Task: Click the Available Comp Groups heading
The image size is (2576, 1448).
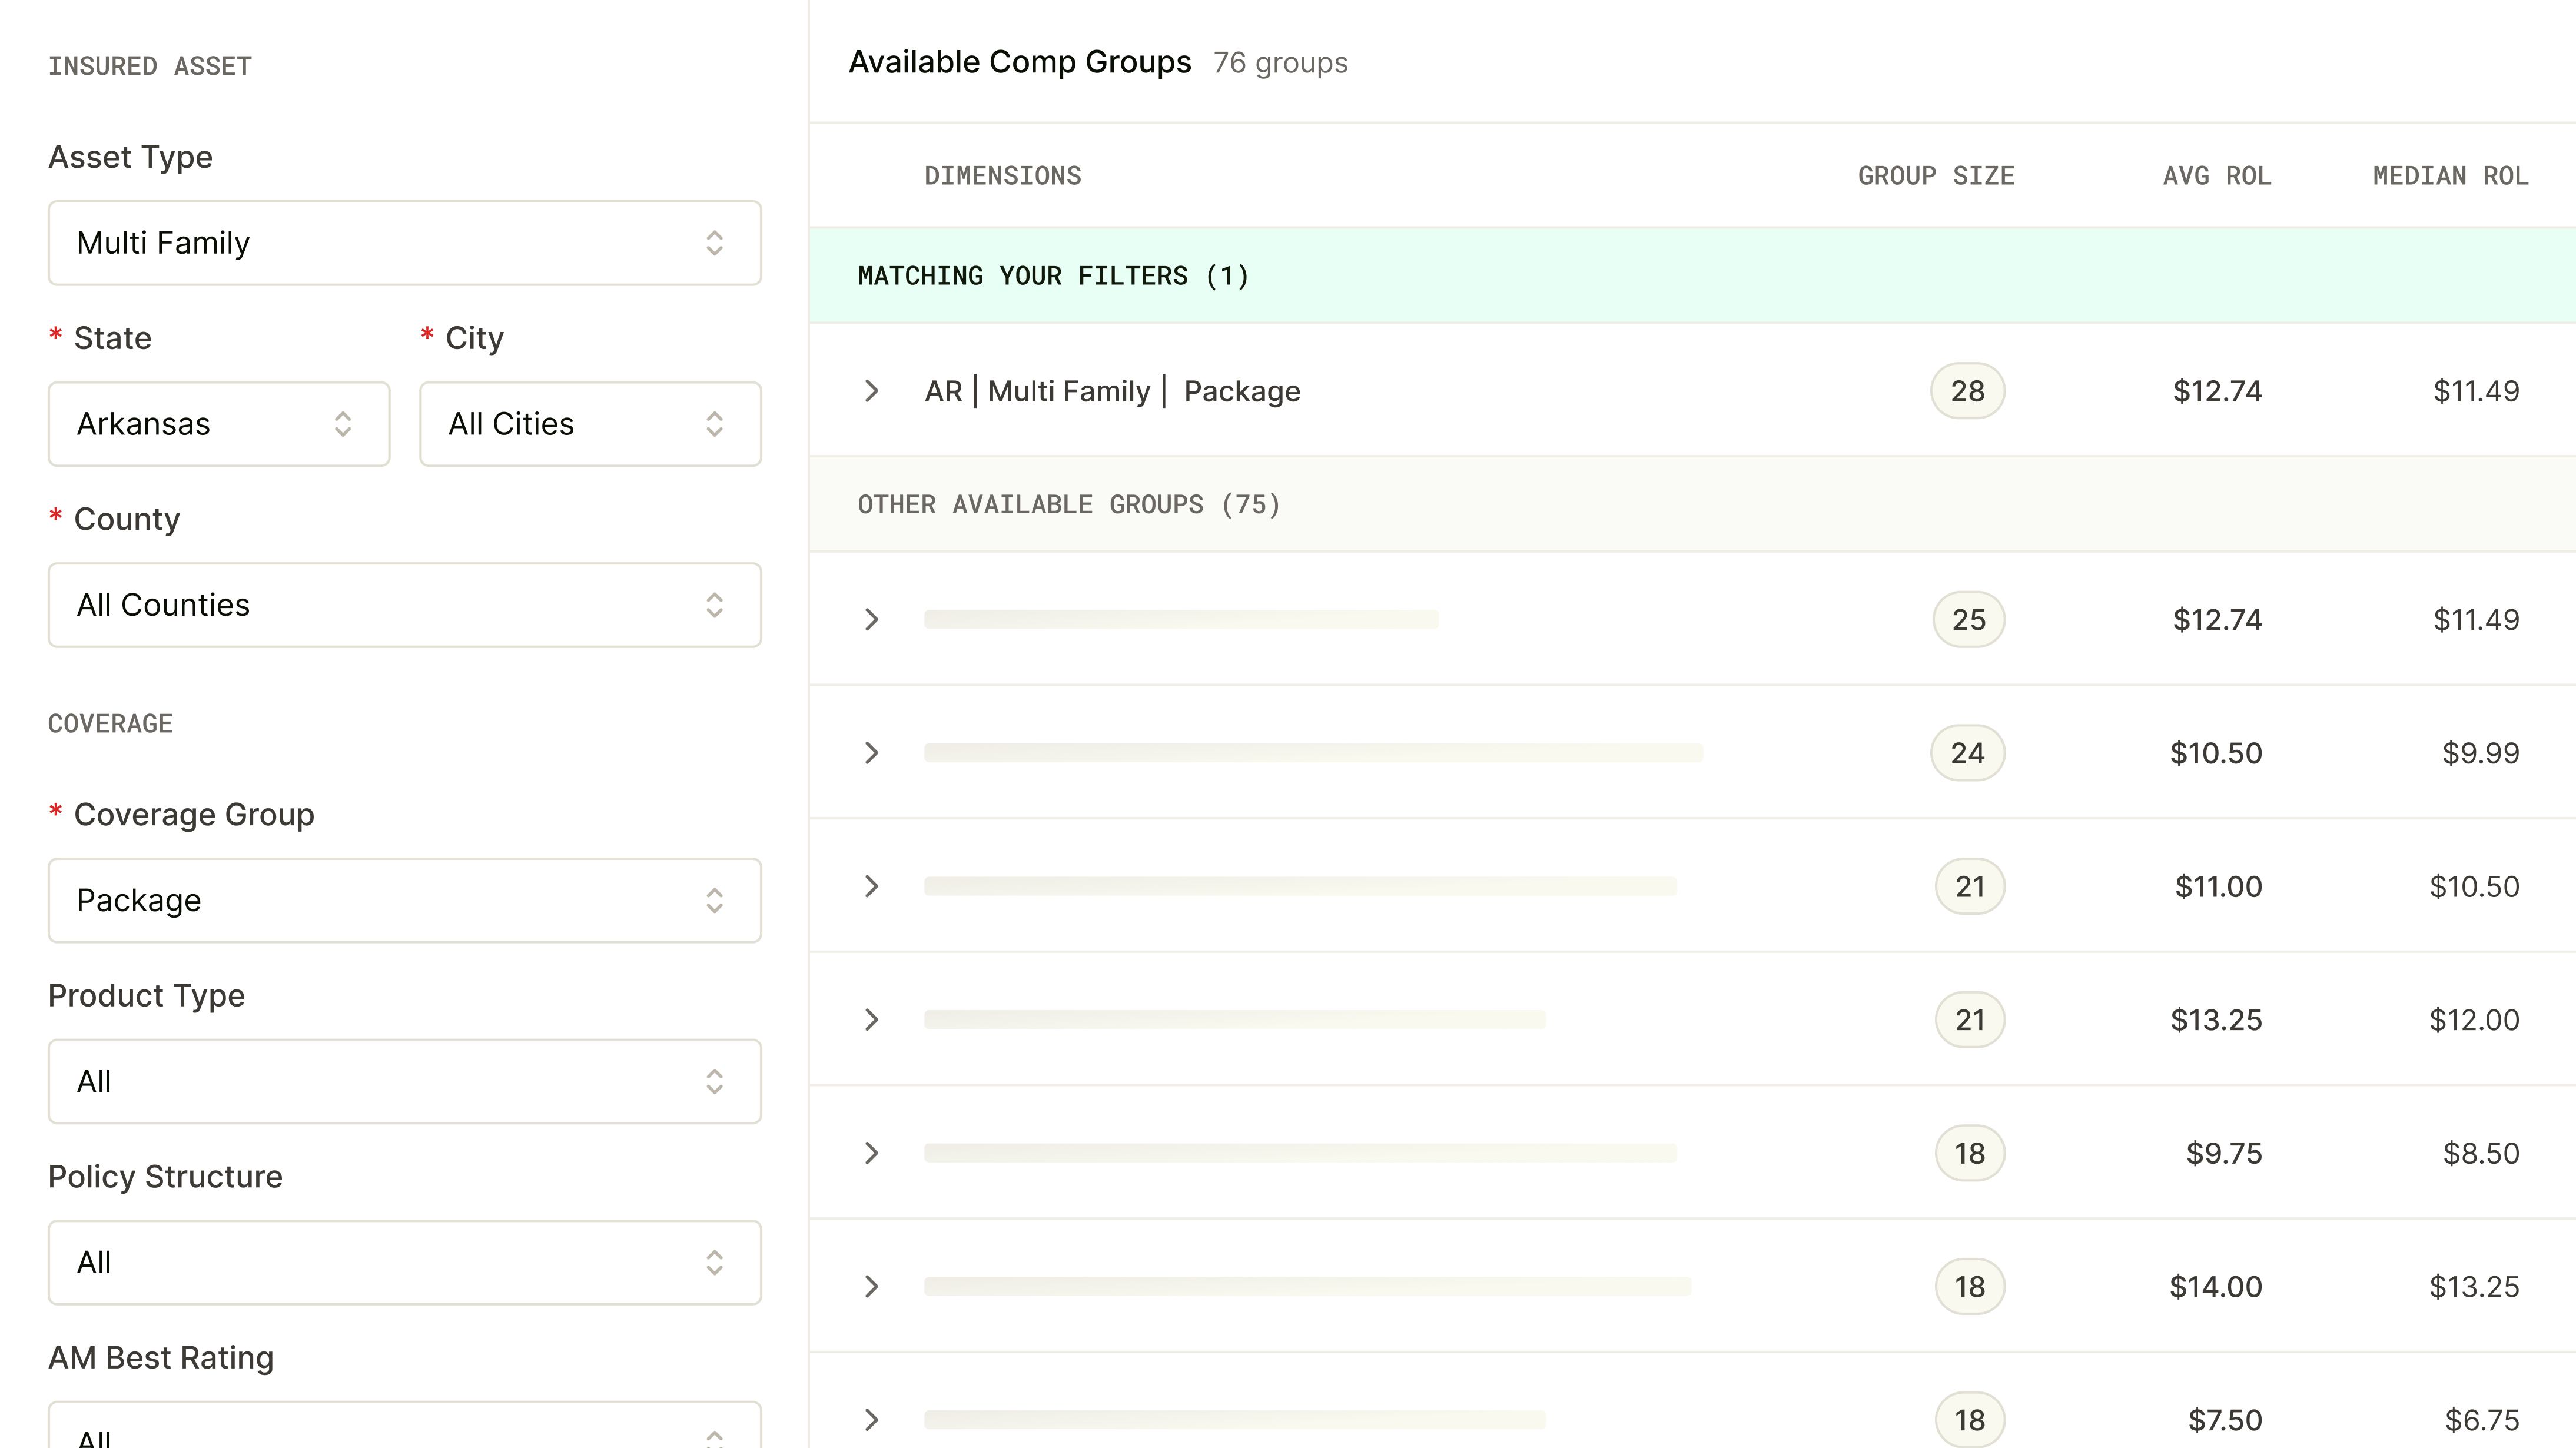Action: tap(1020, 62)
